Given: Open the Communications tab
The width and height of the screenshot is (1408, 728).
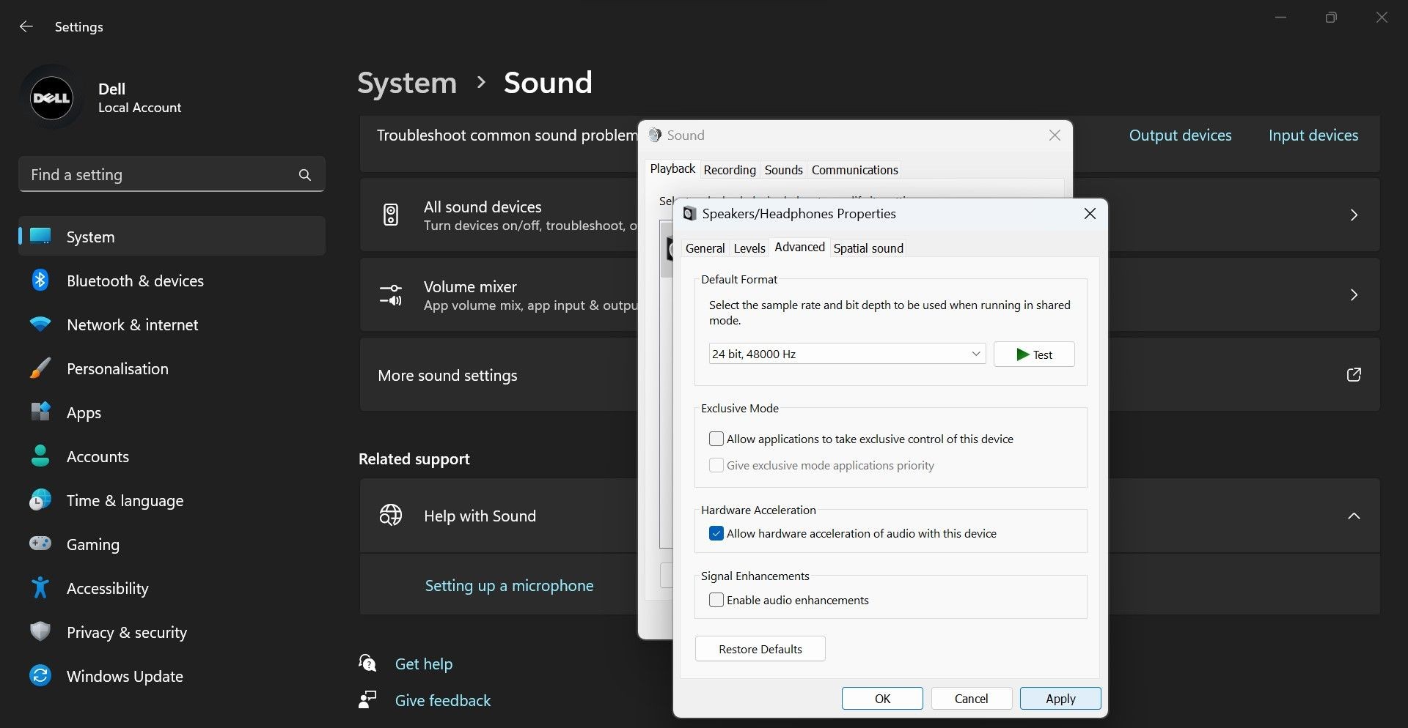Looking at the screenshot, I should click(x=854, y=170).
